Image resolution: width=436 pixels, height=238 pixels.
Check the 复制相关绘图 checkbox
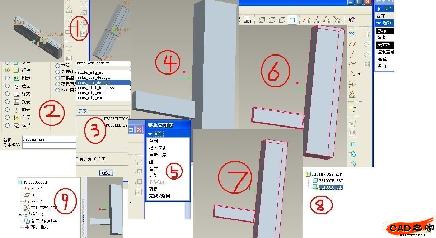pos(76,159)
